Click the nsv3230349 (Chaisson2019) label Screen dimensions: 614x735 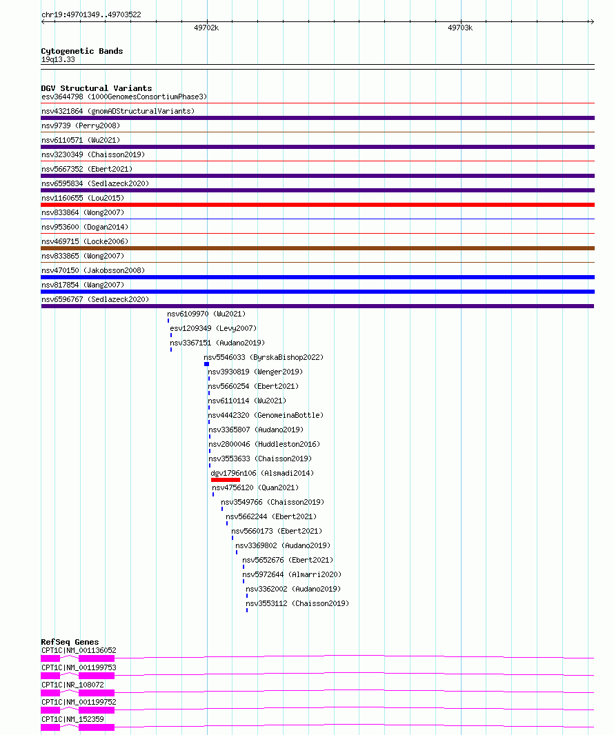(x=93, y=154)
